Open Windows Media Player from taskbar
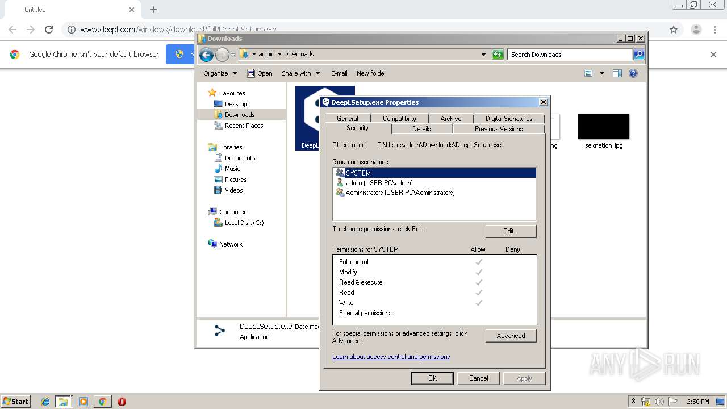This screenshot has height=409, width=727. coord(83,402)
